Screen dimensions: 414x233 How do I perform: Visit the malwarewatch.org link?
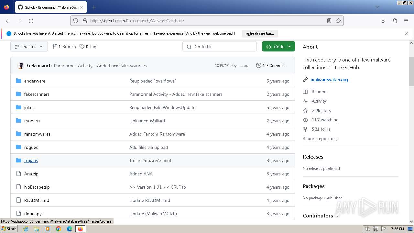coord(329,80)
